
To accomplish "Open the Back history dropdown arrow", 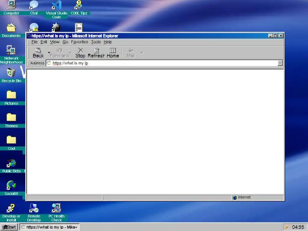I will point(49,52).
